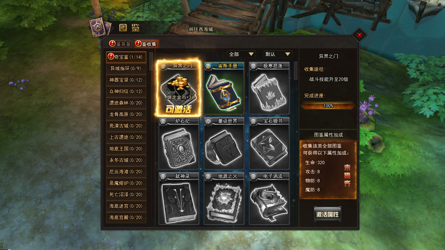
Task: Switch to the 鉴收集 tab
Action: tap(147, 44)
